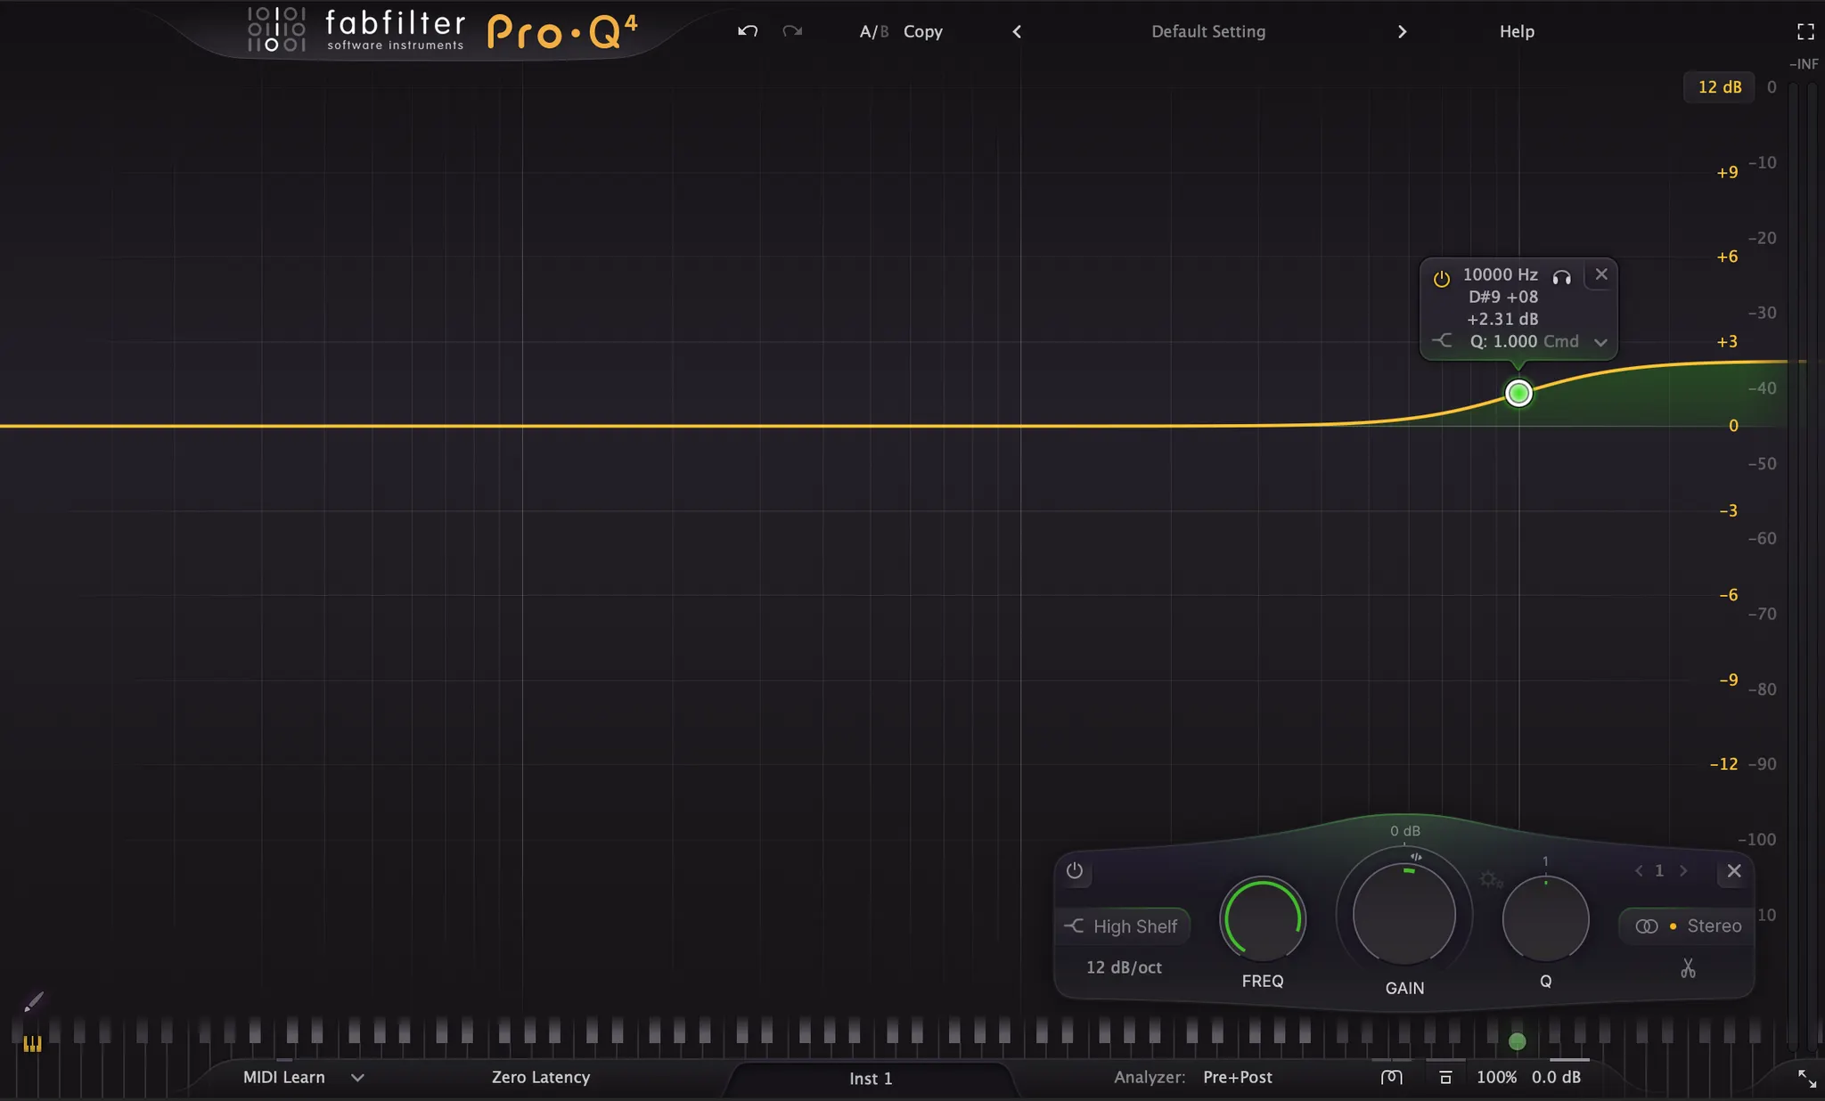Open the High Shelf filter shape dropdown
This screenshot has width=1825, height=1101.
click(x=1123, y=926)
